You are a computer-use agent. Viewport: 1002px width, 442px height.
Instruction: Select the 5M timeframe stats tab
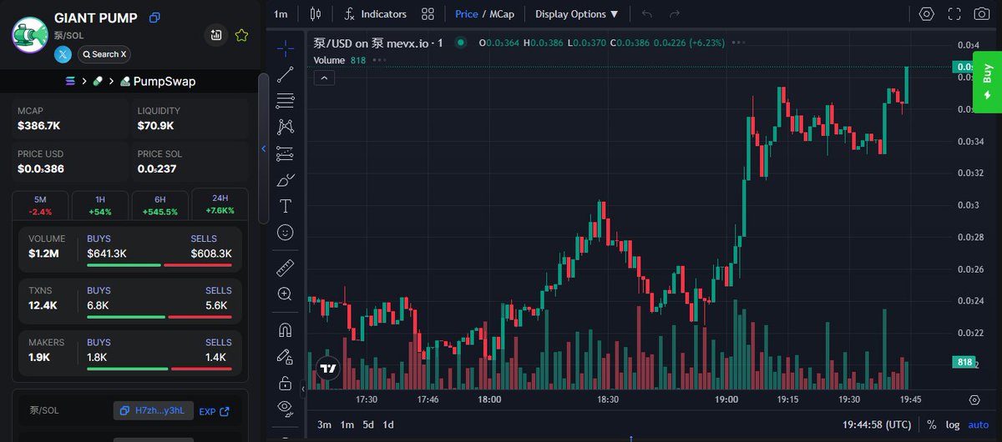[x=40, y=205]
